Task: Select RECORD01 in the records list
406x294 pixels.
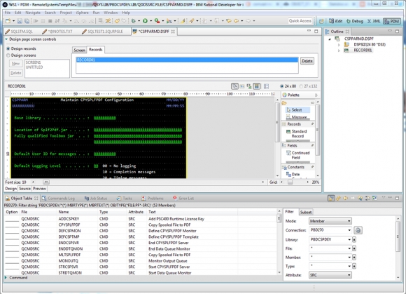Action: pos(187,60)
